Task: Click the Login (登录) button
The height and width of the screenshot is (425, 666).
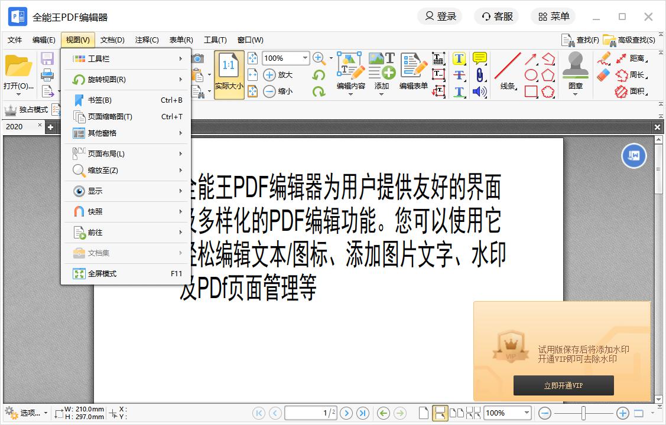Action: 440,17
